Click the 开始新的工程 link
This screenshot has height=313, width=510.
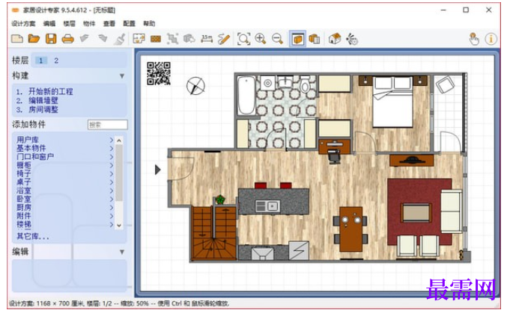pos(51,91)
